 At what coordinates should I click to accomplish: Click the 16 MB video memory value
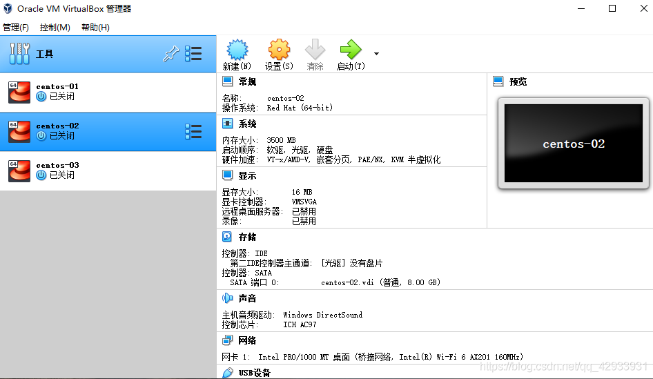(302, 192)
